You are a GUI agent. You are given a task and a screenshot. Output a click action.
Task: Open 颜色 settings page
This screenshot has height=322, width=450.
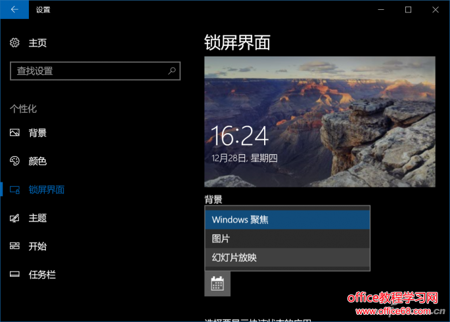tap(37, 161)
